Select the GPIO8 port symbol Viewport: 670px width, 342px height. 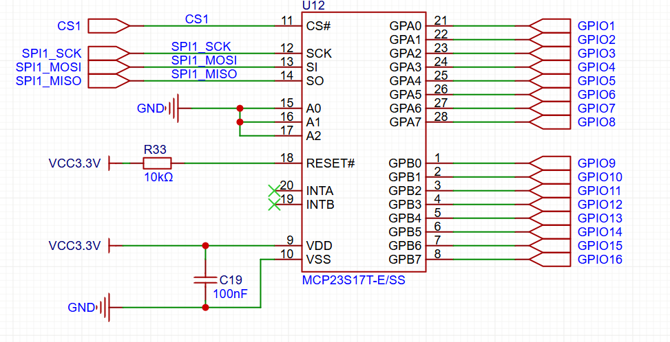tap(549, 122)
